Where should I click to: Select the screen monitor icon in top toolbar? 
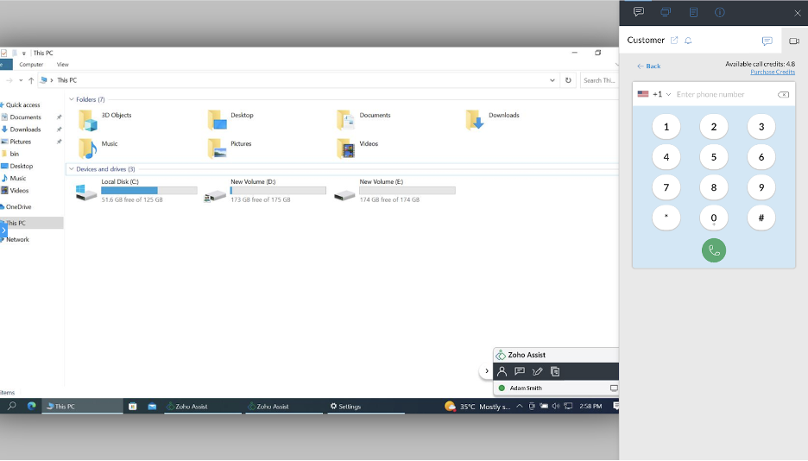coord(666,12)
